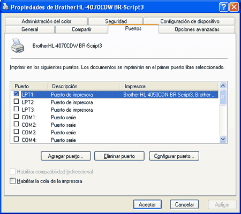Click port list scroll down arrow

tap(223, 139)
